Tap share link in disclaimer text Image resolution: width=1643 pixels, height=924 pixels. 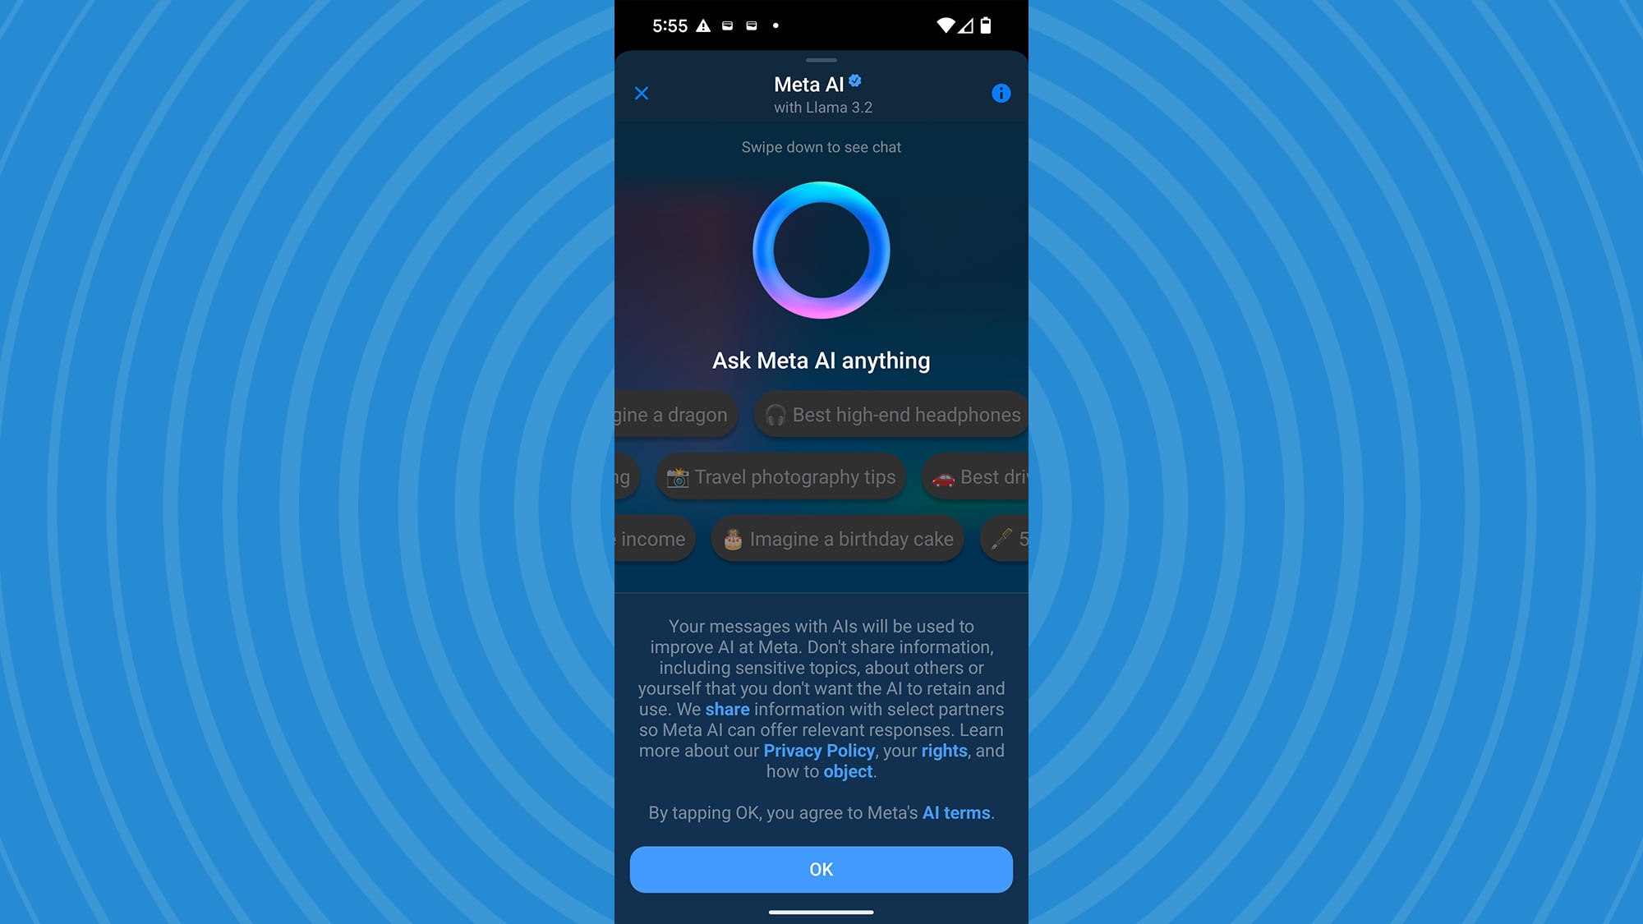[727, 709]
